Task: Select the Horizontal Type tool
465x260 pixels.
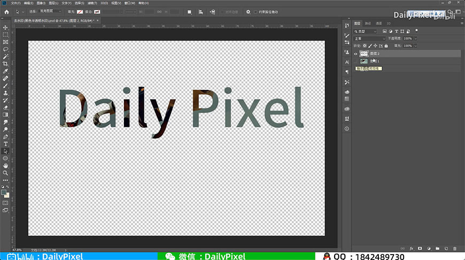Action: click(x=5, y=144)
